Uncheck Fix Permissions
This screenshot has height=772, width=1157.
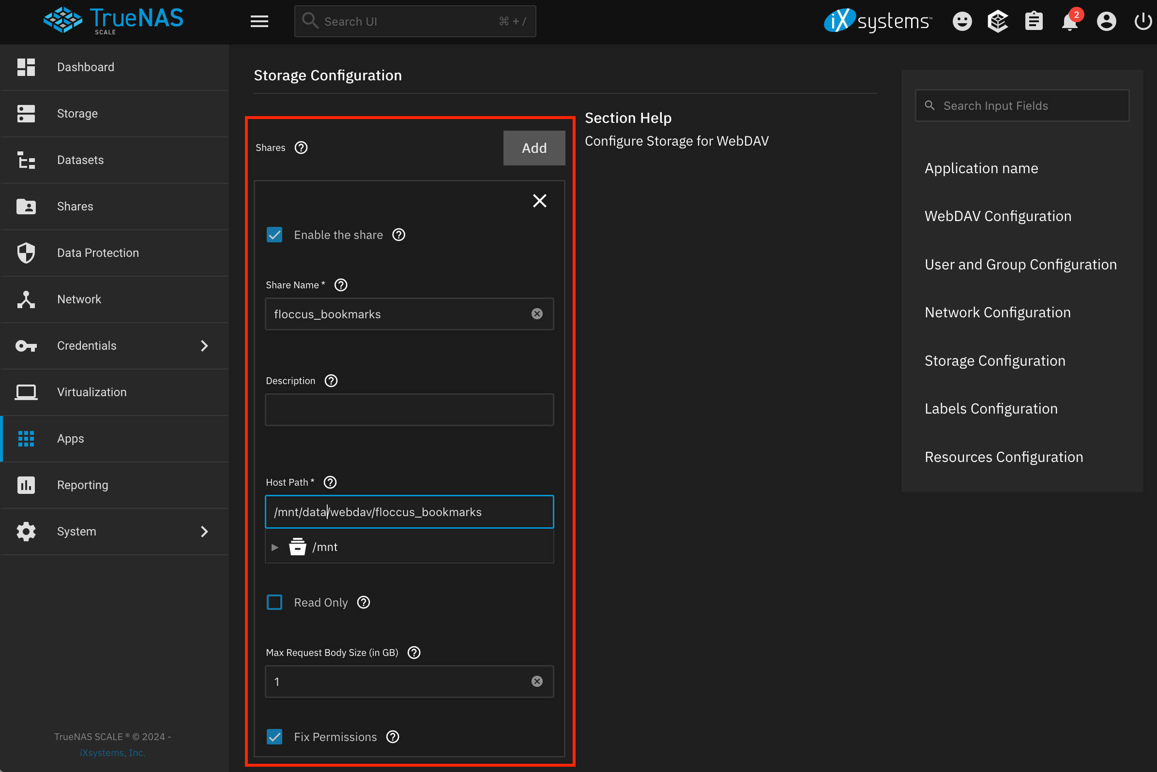pos(274,737)
